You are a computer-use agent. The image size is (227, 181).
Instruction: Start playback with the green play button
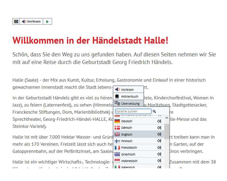coord(48,21)
